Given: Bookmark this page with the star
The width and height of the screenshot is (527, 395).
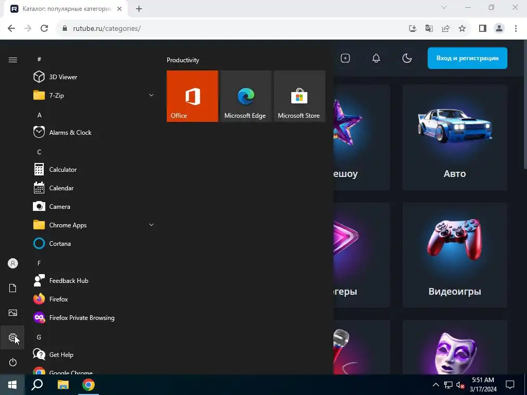Looking at the screenshot, I should (x=462, y=29).
